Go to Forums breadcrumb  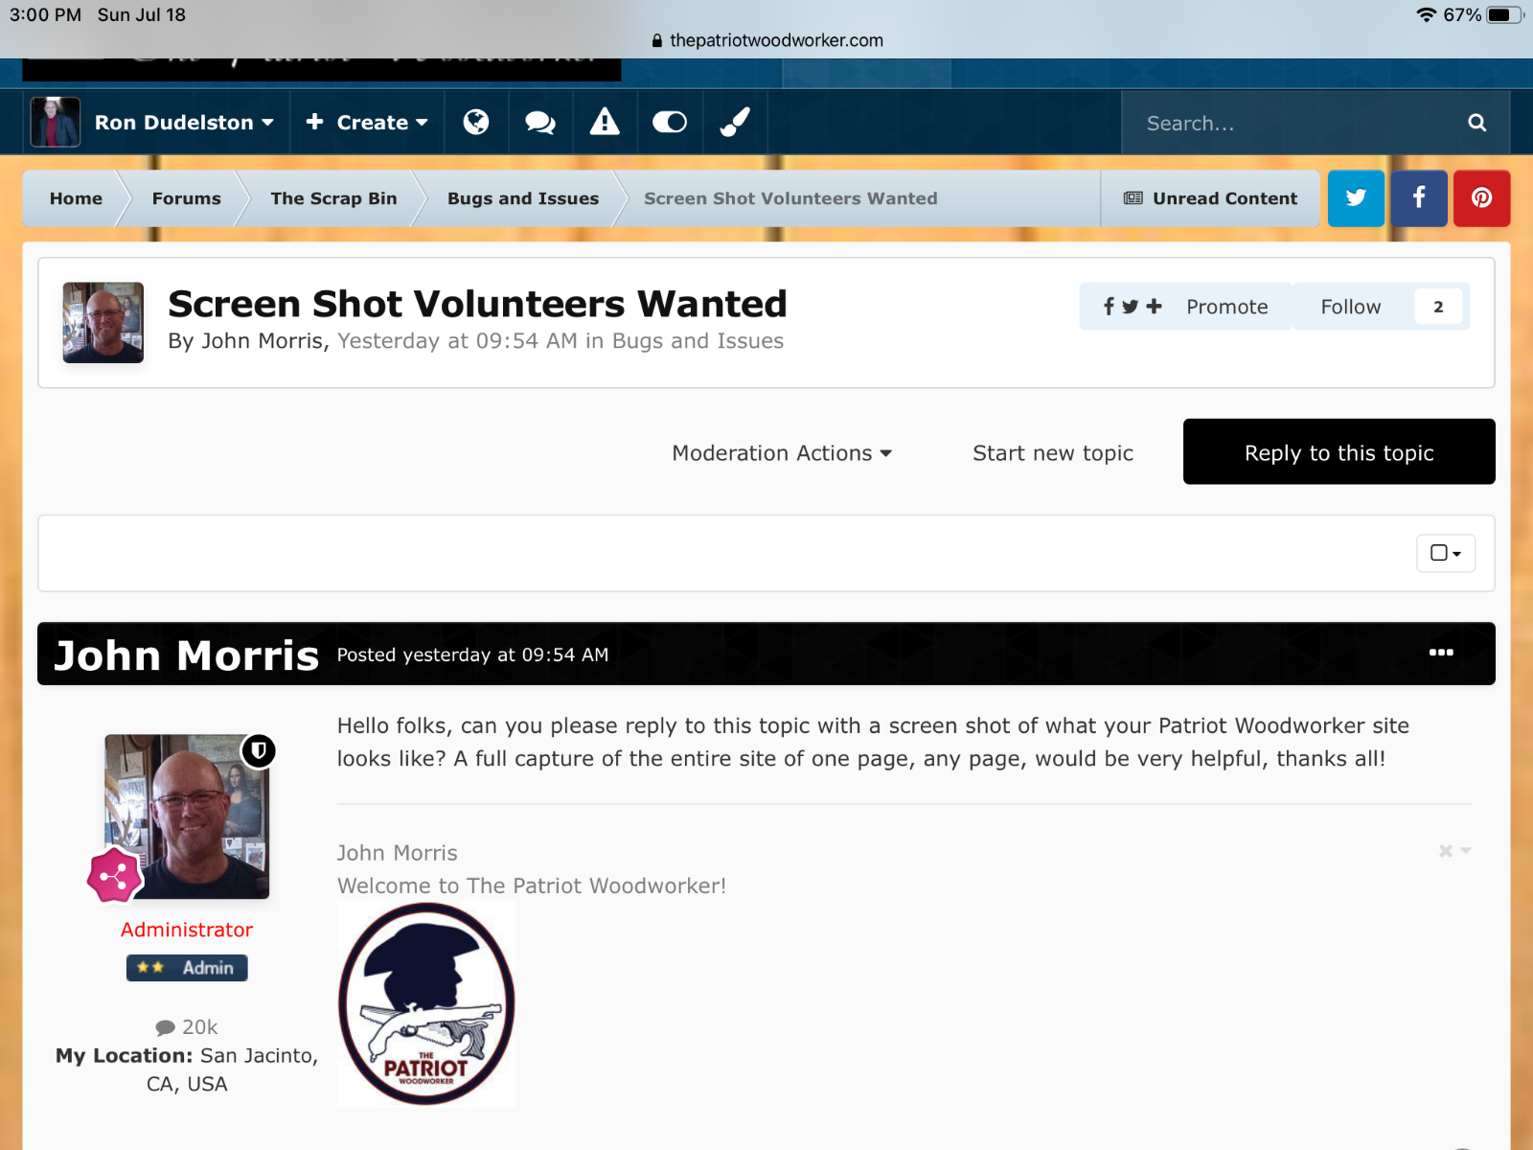click(x=186, y=198)
